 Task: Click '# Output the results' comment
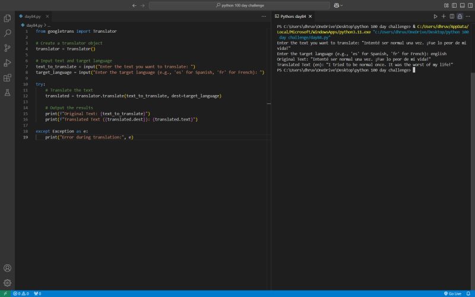point(69,108)
